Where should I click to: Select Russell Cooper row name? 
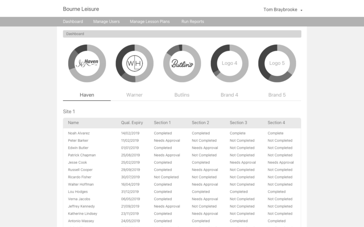pyautogui.click(x=80, y=170)
